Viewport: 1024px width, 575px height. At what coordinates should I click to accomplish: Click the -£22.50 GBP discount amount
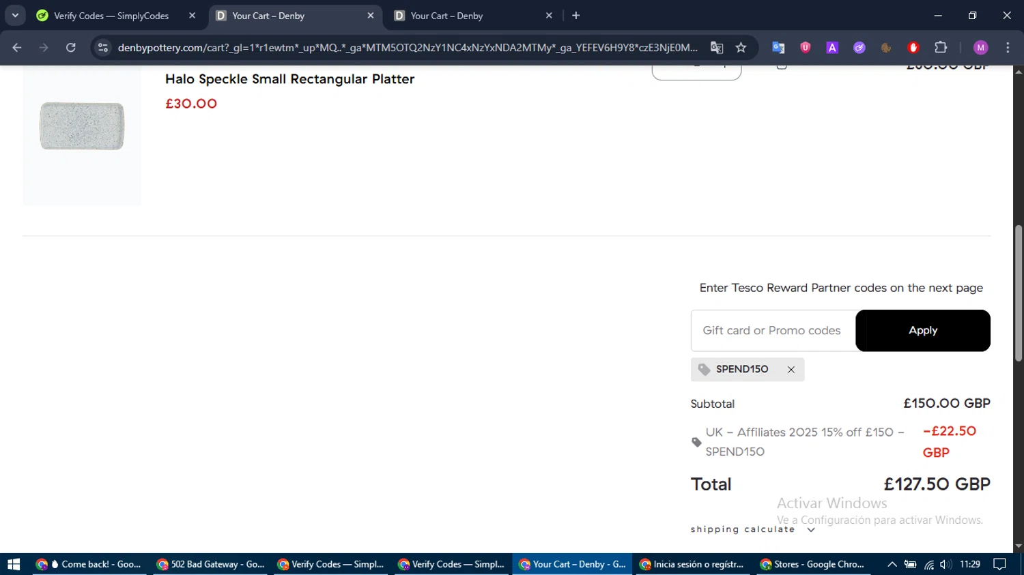[950, 442]
